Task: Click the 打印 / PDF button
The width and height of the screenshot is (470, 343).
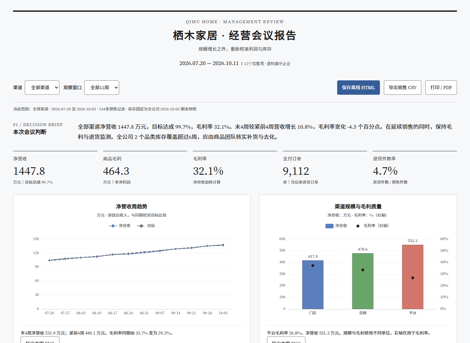Action: (441, 88)
